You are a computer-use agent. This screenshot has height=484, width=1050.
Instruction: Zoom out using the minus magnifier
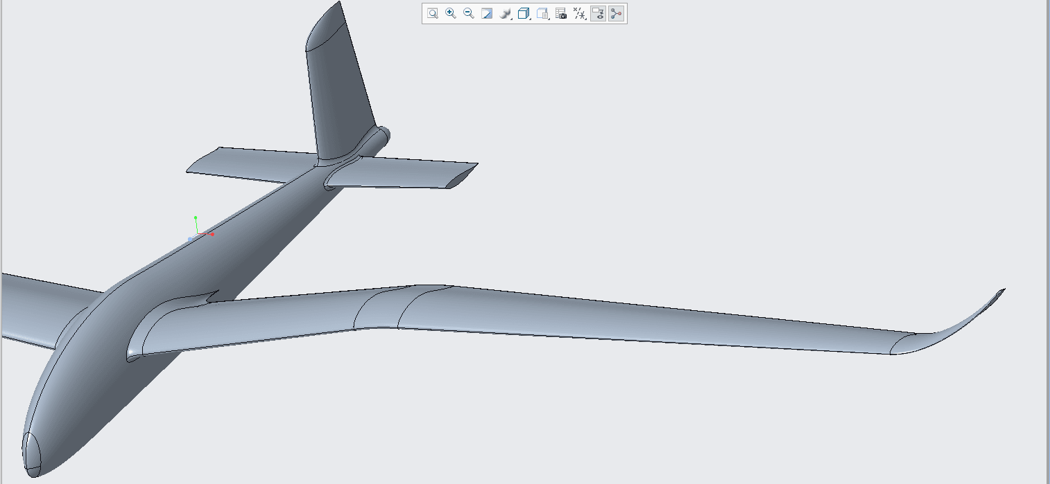(469, 13)
